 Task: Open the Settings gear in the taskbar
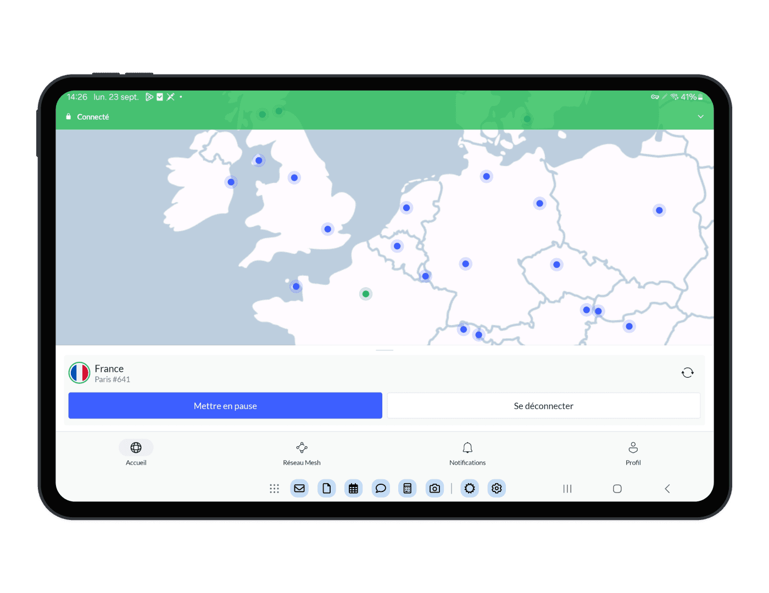(497, 488)
